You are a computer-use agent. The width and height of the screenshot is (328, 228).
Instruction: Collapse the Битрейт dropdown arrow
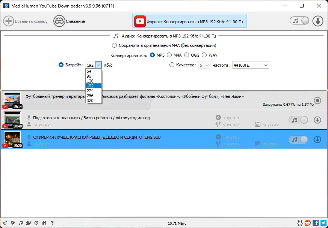tap(98, 65)
